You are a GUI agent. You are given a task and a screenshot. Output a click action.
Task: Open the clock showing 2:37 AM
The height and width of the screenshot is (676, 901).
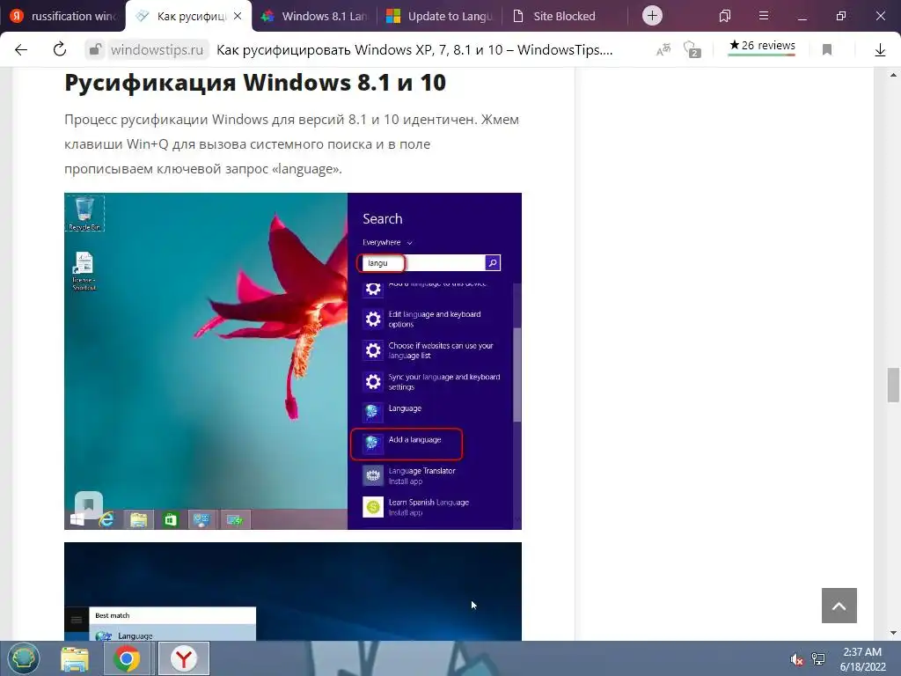862,659
